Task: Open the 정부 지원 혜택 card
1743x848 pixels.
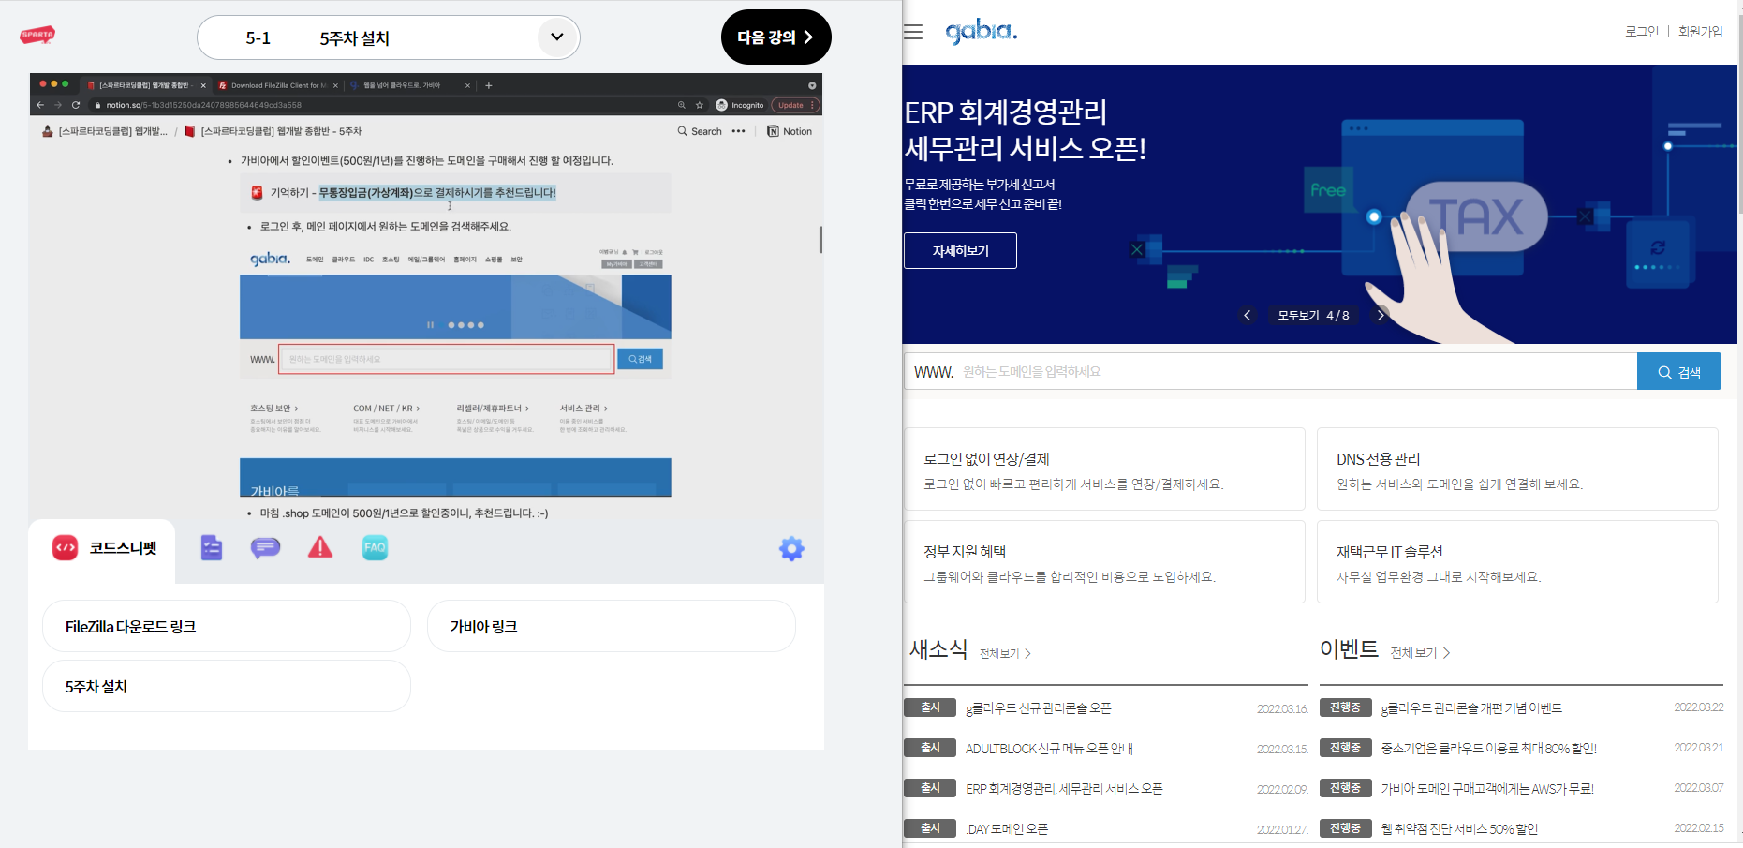Action: pos(1105,562)
